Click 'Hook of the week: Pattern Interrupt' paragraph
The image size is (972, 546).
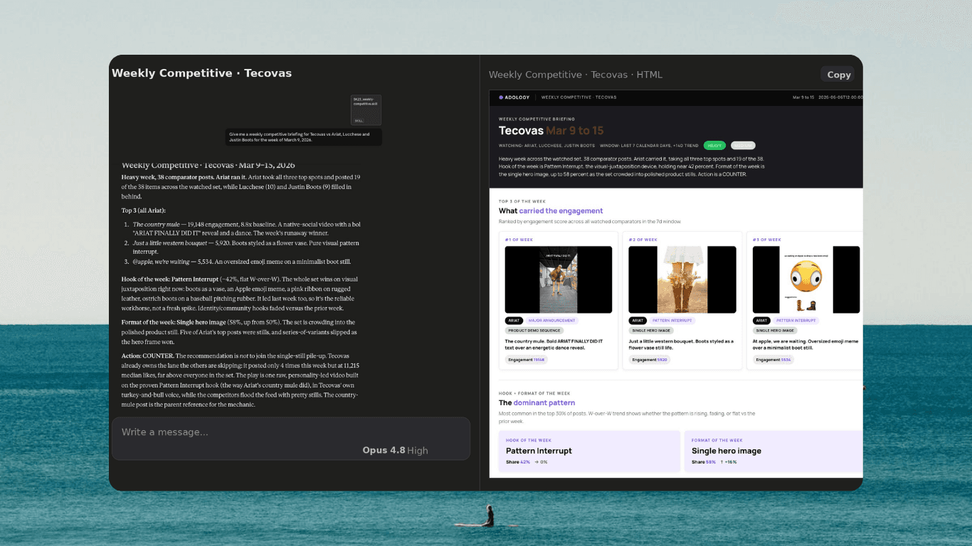click(240, 294)
